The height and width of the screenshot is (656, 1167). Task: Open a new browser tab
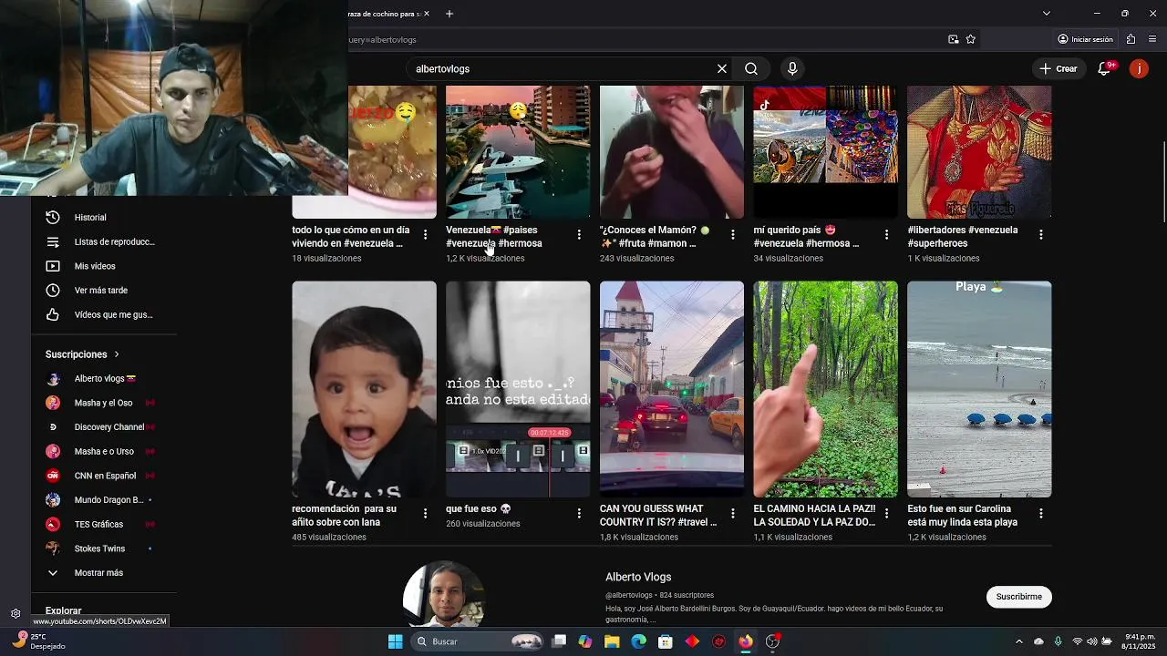[x=449, y=14]
